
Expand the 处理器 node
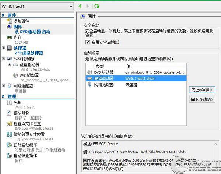point(3,48)
